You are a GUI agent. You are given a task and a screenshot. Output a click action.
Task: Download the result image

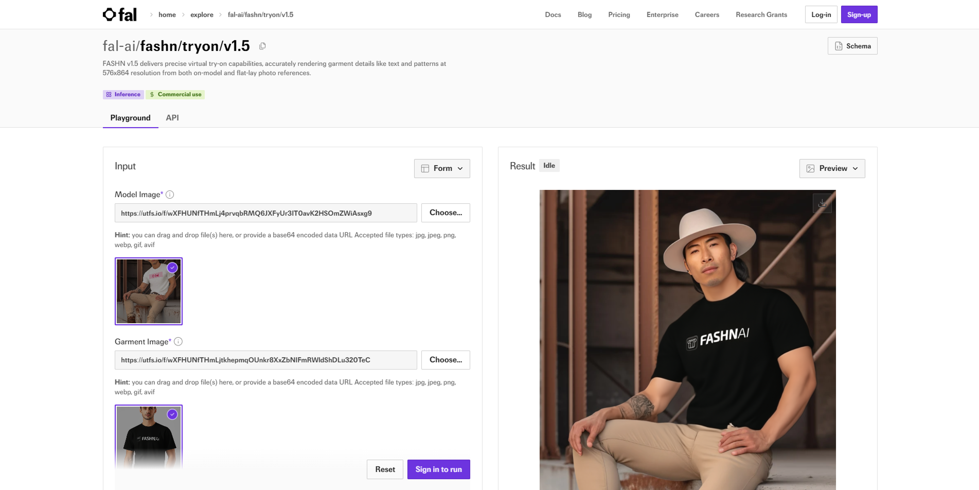822,203
